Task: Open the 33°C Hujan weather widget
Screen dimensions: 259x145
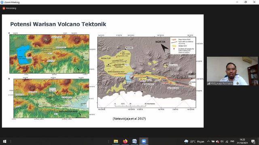Action: [x=194, y=141]
